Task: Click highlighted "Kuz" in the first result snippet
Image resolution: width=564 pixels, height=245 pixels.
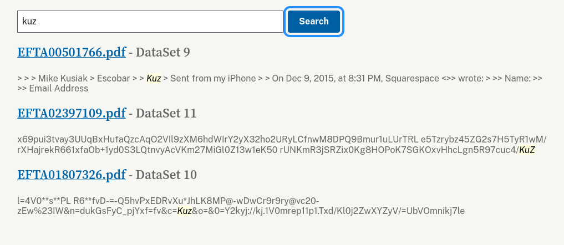Action: coord(154,79)
